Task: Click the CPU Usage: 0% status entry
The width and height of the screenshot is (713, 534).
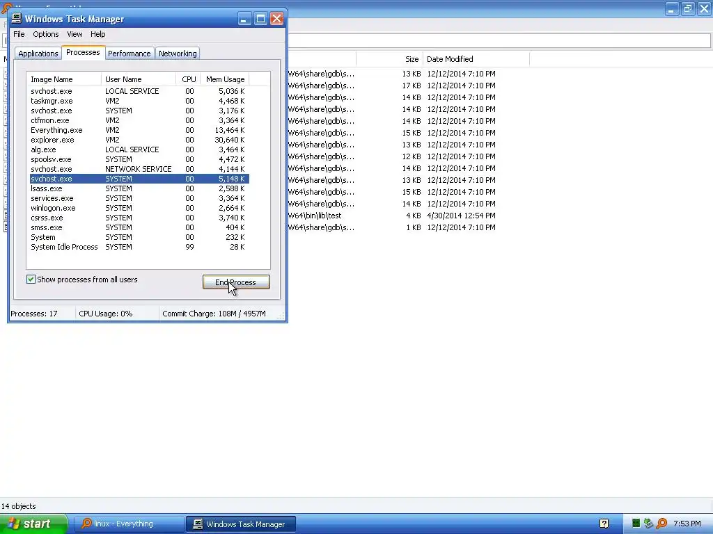Action: [x=106, y=314]
